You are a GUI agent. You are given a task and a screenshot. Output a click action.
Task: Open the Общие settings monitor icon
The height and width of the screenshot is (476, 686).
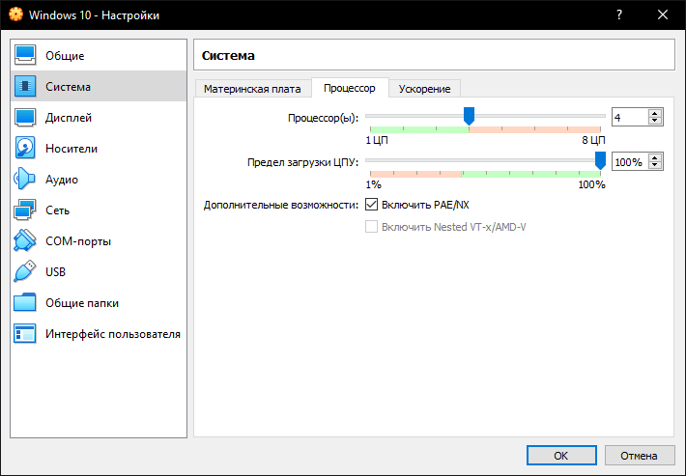(x=25, y=55)
